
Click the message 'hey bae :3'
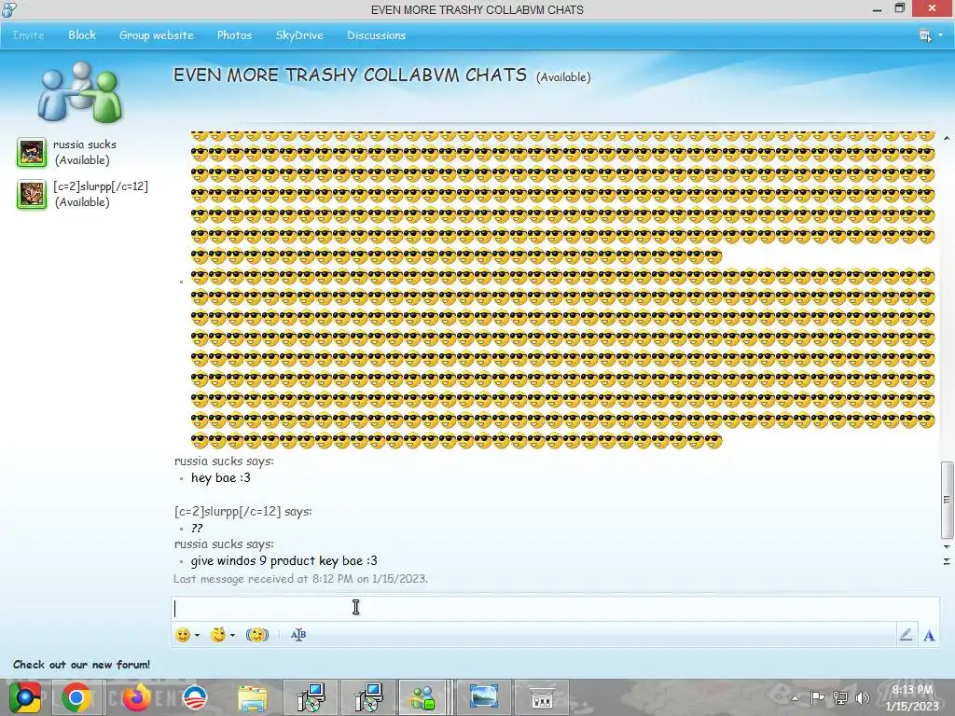pyautogui.click(x=220, y=478)
